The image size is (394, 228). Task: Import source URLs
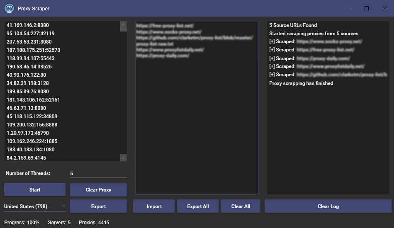pos(154,206)
